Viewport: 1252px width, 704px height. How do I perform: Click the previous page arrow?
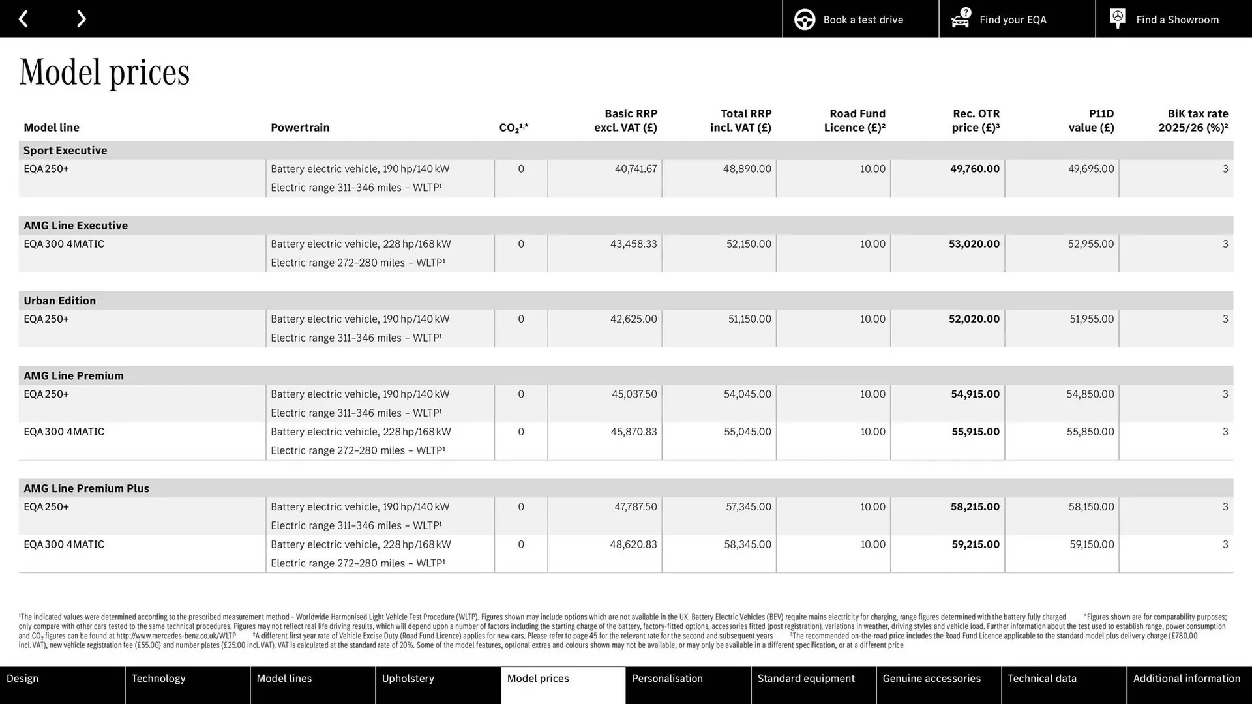click(24, 18)
